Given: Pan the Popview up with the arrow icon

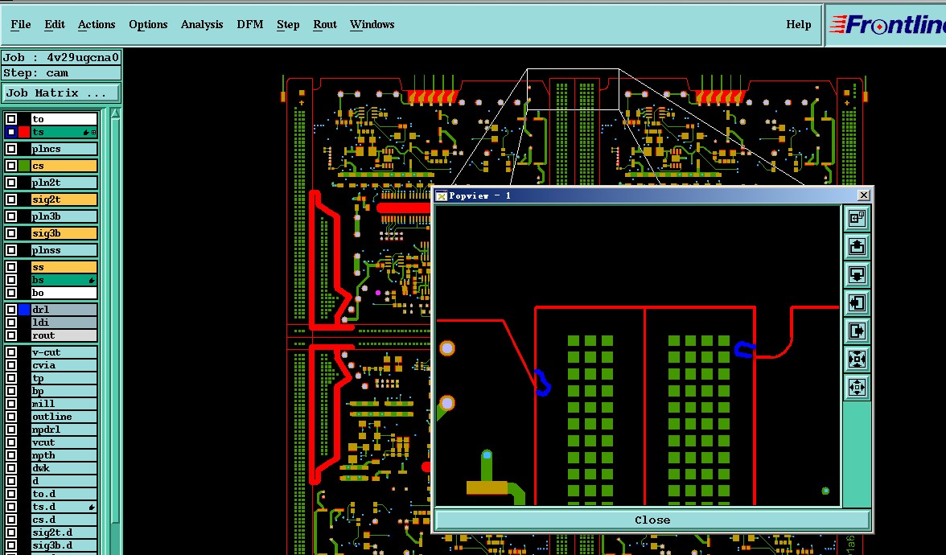Looking at the screenshot, I should (x=857, y=246).
